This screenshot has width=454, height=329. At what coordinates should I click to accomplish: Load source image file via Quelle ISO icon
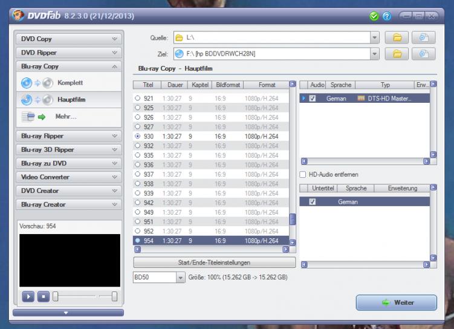point(424,37)
